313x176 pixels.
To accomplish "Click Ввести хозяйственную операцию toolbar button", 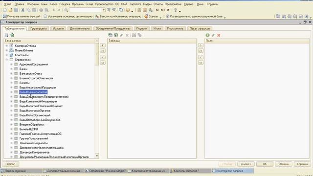I will click(x=118, y=16).
